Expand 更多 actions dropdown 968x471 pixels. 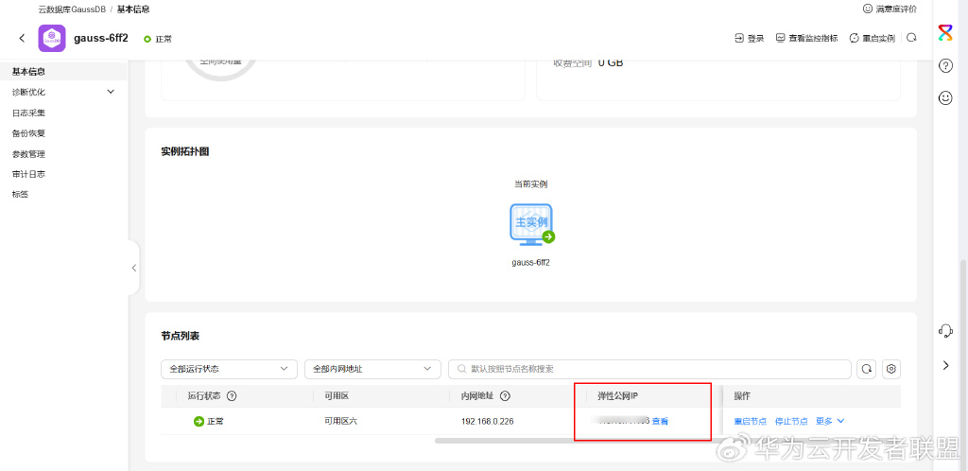pyautogui.click(x=830, y=422)
